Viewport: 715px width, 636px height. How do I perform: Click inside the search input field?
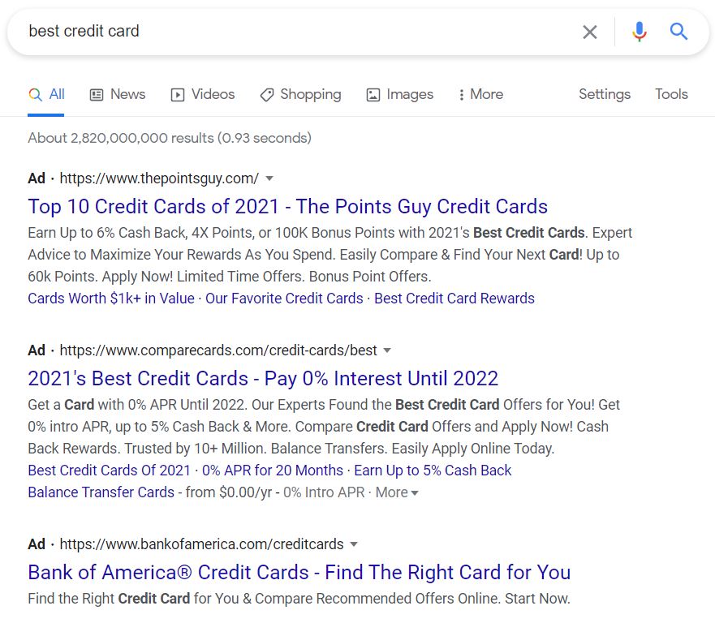(x=243, y=32)
